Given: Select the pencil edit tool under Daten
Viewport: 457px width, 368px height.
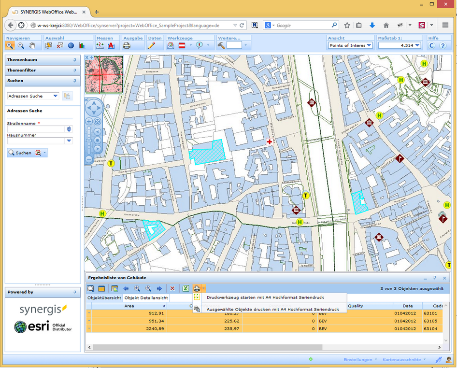Looking at the screenshot, I should [x=151, y=45].
